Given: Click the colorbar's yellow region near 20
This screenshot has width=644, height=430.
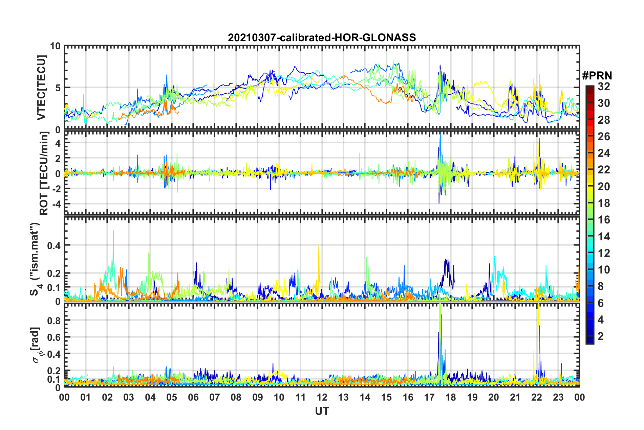Looking at the screenshot, I should 589,186.
